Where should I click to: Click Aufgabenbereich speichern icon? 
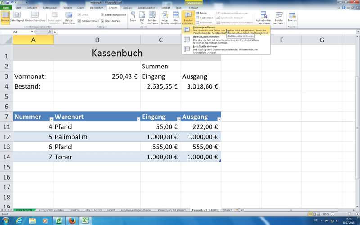point(264,15)
